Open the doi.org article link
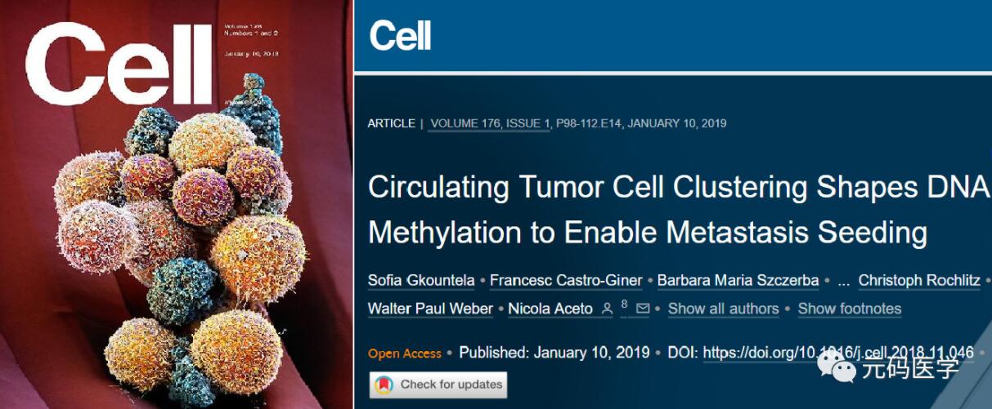This screenshot has height=409, width=992. pos(838,353)
